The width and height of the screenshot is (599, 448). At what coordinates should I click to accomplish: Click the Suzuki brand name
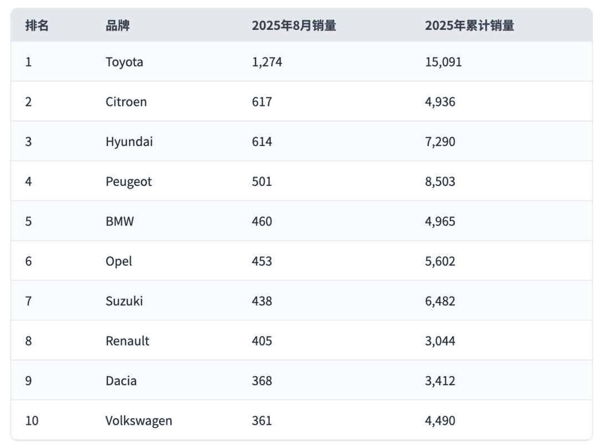coord(124,301)
